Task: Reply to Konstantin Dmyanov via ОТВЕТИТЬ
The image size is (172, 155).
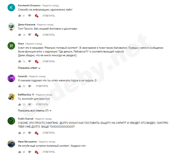Action: [x=49, y=16]
